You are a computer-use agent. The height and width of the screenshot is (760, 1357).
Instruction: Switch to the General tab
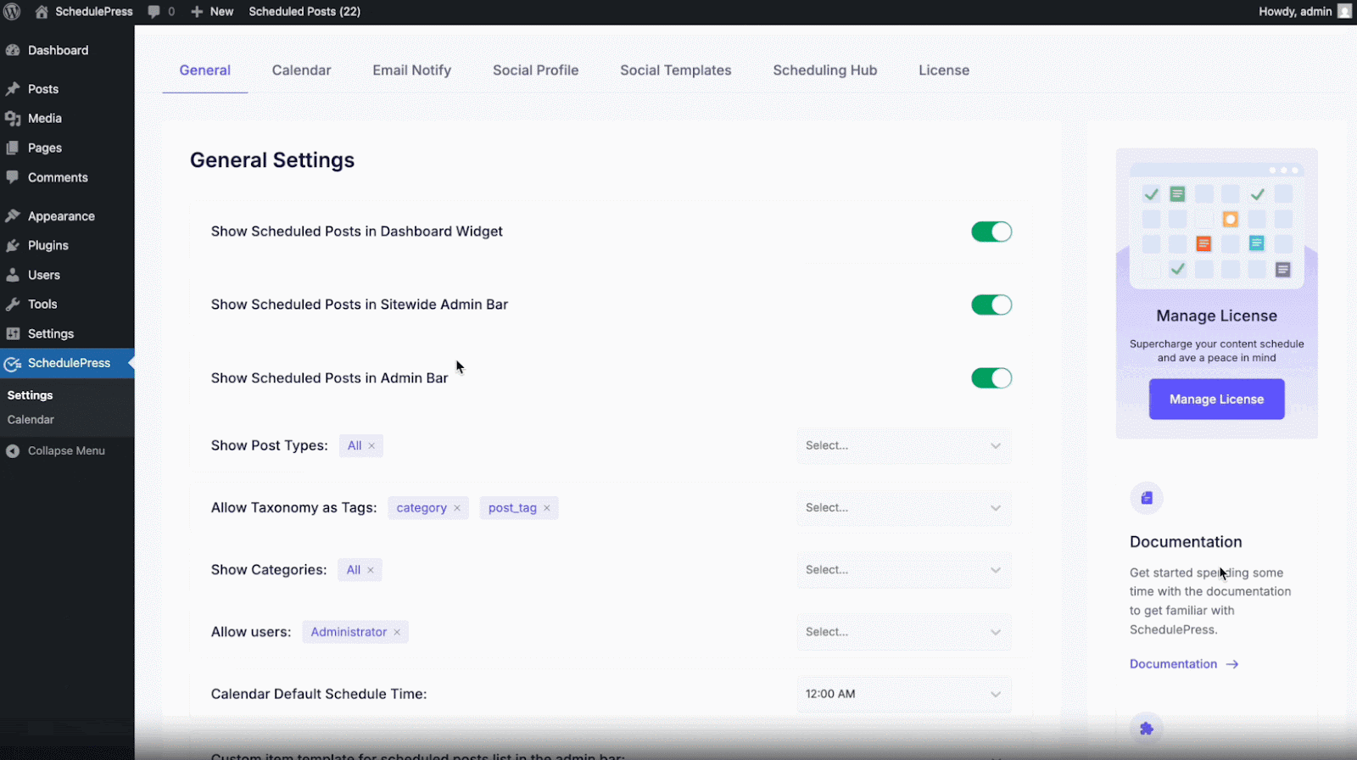click(205, 70)
